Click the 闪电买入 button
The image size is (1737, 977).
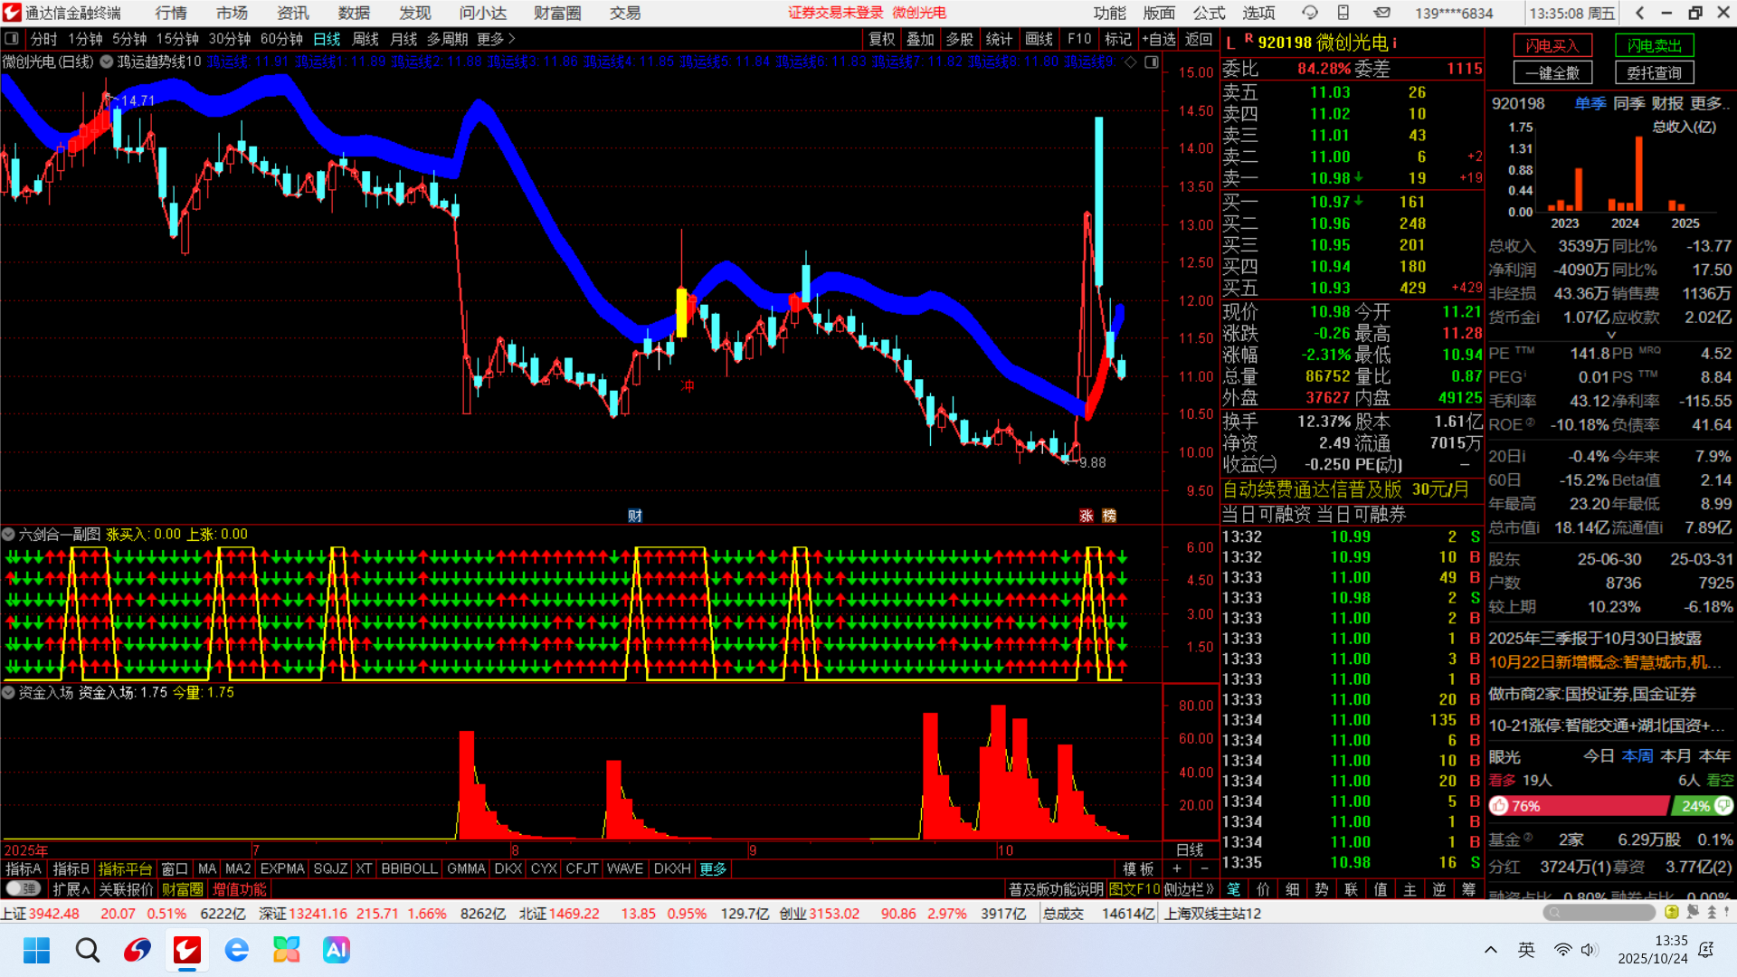[1552, 45]
